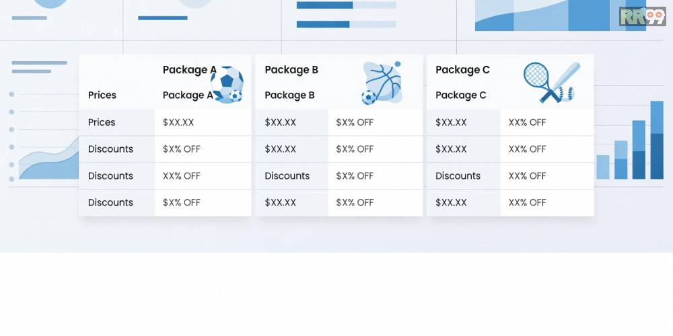Click XX% OFF beside Discounts in Package C
This screenshot has height=336, width=673.
coord(527,175)
